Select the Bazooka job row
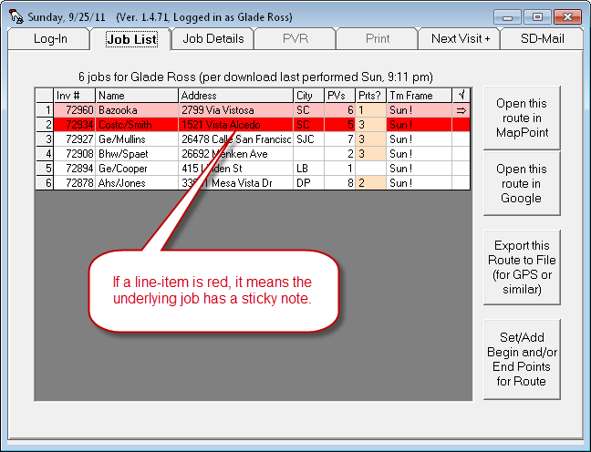The width and height of the screenshot is (591, 452). (137, 109)
